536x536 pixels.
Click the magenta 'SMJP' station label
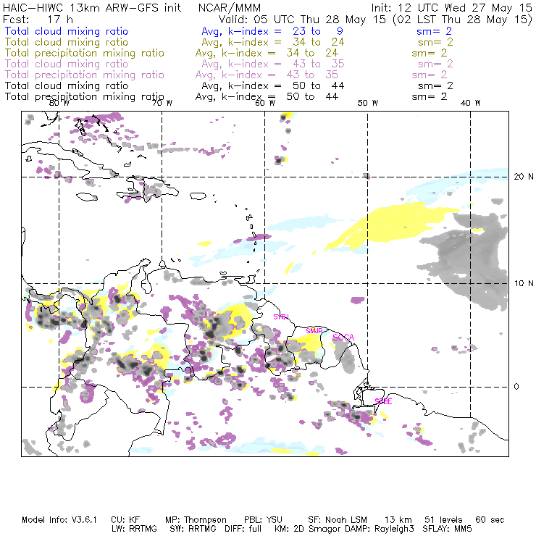point(314,331)
